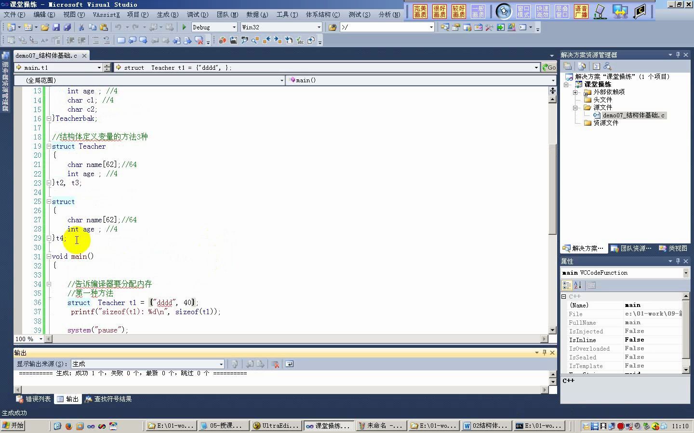Open the main() member dropdown
The width and height of the screenshot is (694, 433).
point(553,80)
